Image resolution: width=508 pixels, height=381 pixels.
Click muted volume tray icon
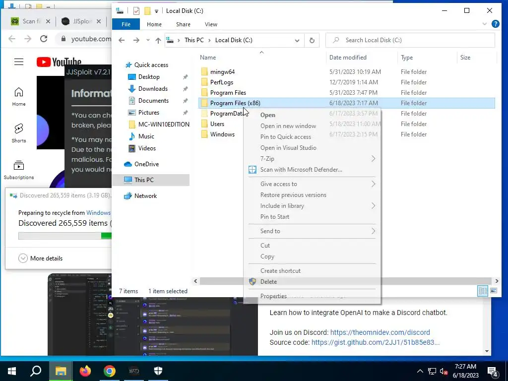(x=444, y=371)
